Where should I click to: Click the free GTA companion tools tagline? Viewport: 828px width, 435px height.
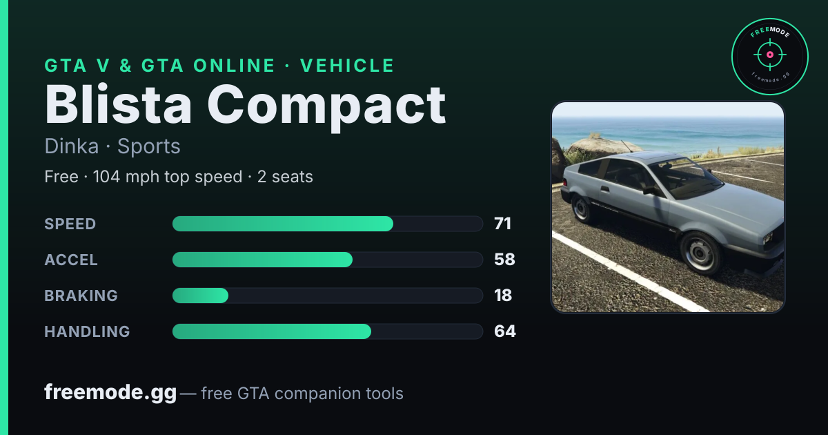pyautogui.click(x=302, y=394)
